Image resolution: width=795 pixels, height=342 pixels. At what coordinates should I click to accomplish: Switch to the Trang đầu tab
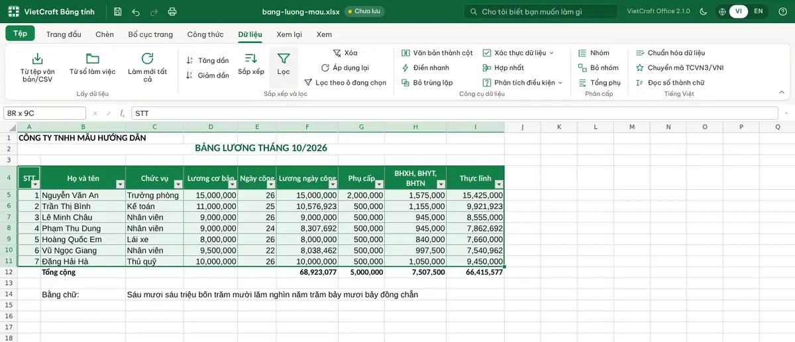64,34
